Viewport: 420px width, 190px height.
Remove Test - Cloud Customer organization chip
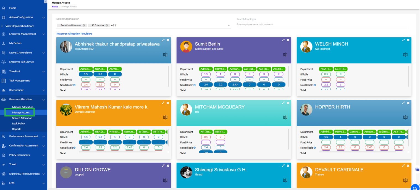[x=84, y=25]
